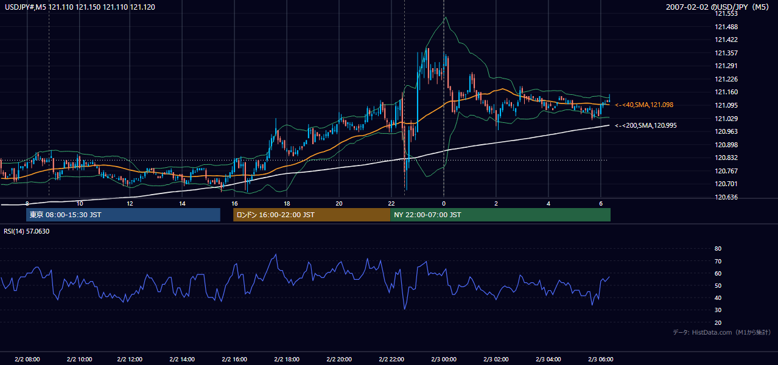Image resolution: width=778 pixels, height=365 pixels.
Task: Click price level 120.767 on price axis
Action: point(726,171)
